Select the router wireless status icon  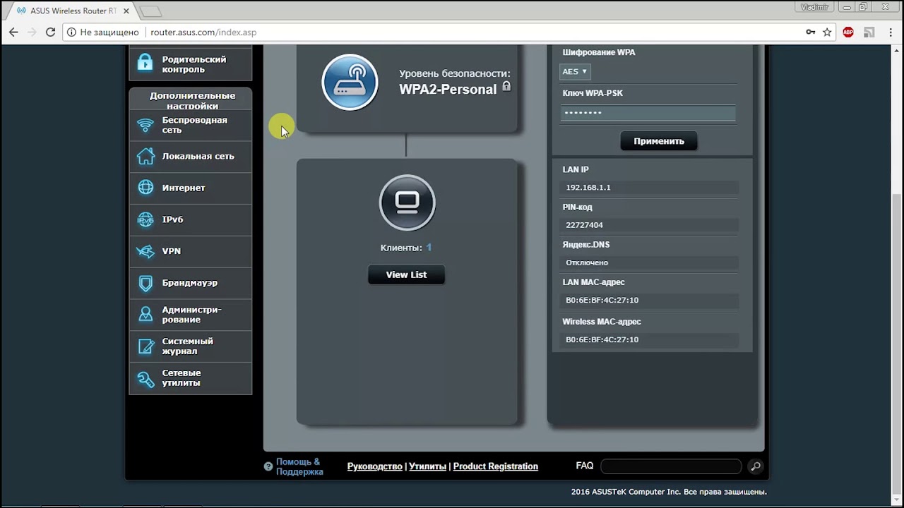(x=350, y=83)
